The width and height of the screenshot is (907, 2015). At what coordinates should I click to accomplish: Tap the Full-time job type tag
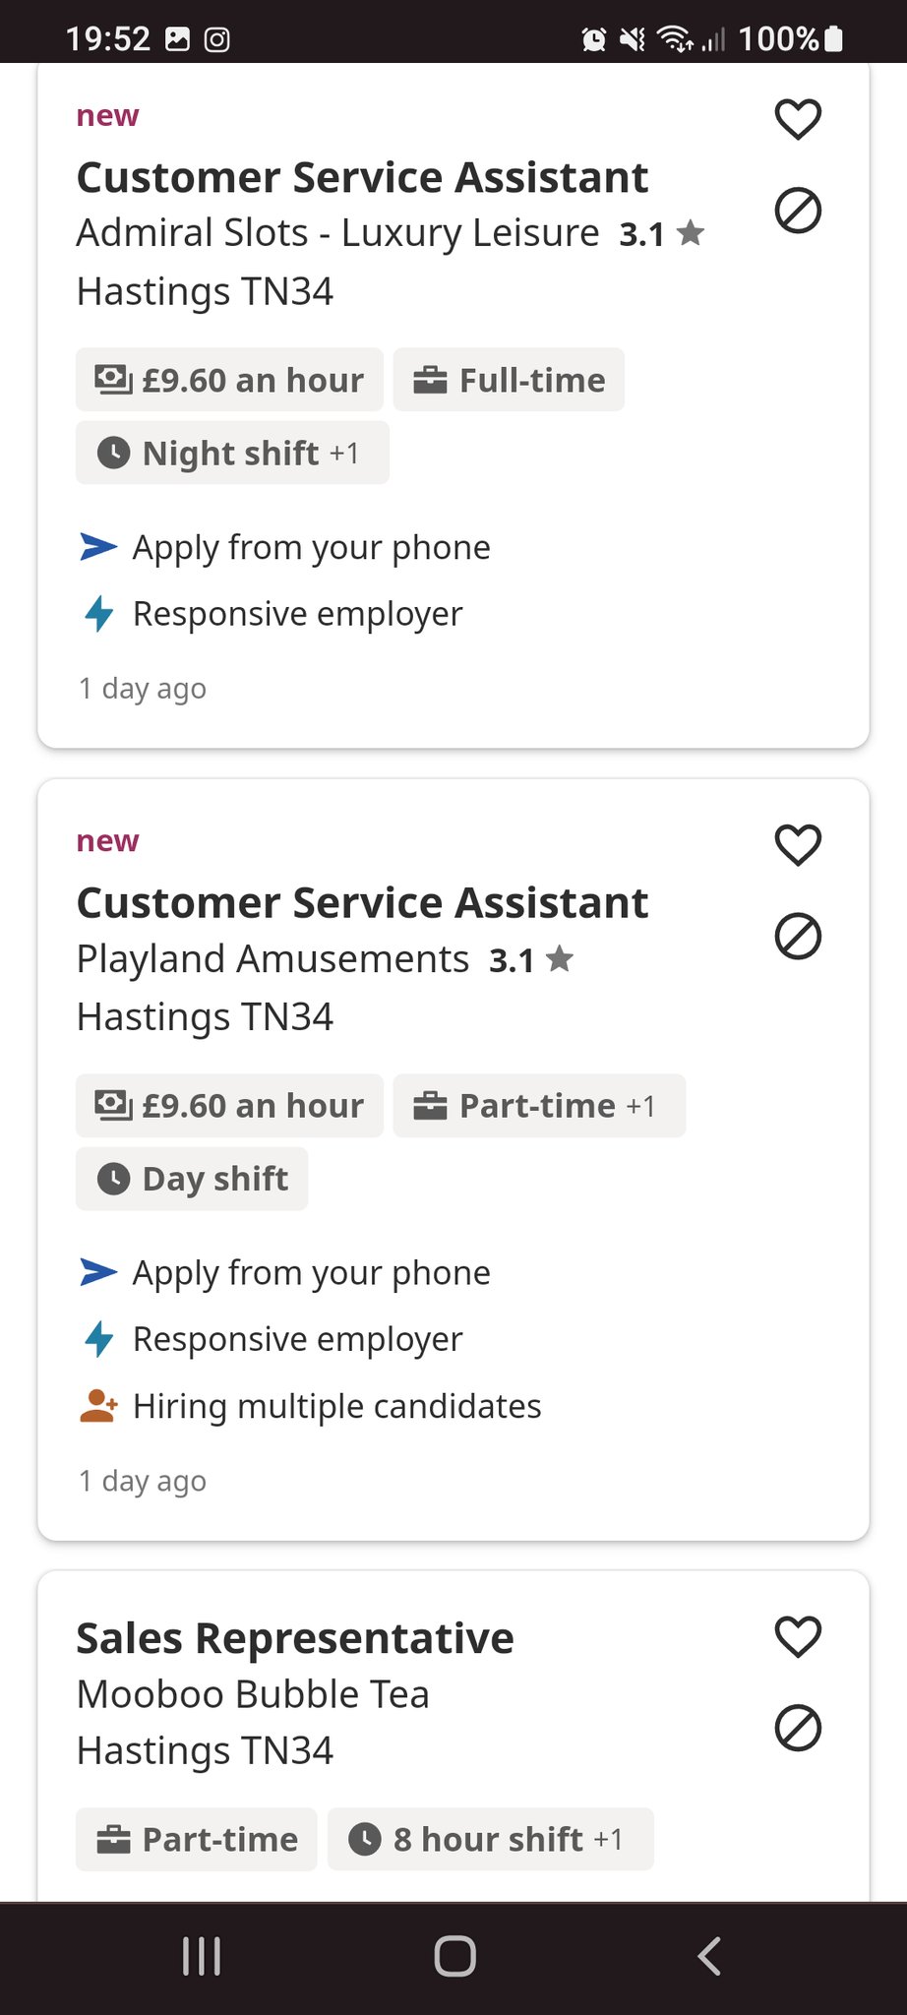[x=509, y=380]
